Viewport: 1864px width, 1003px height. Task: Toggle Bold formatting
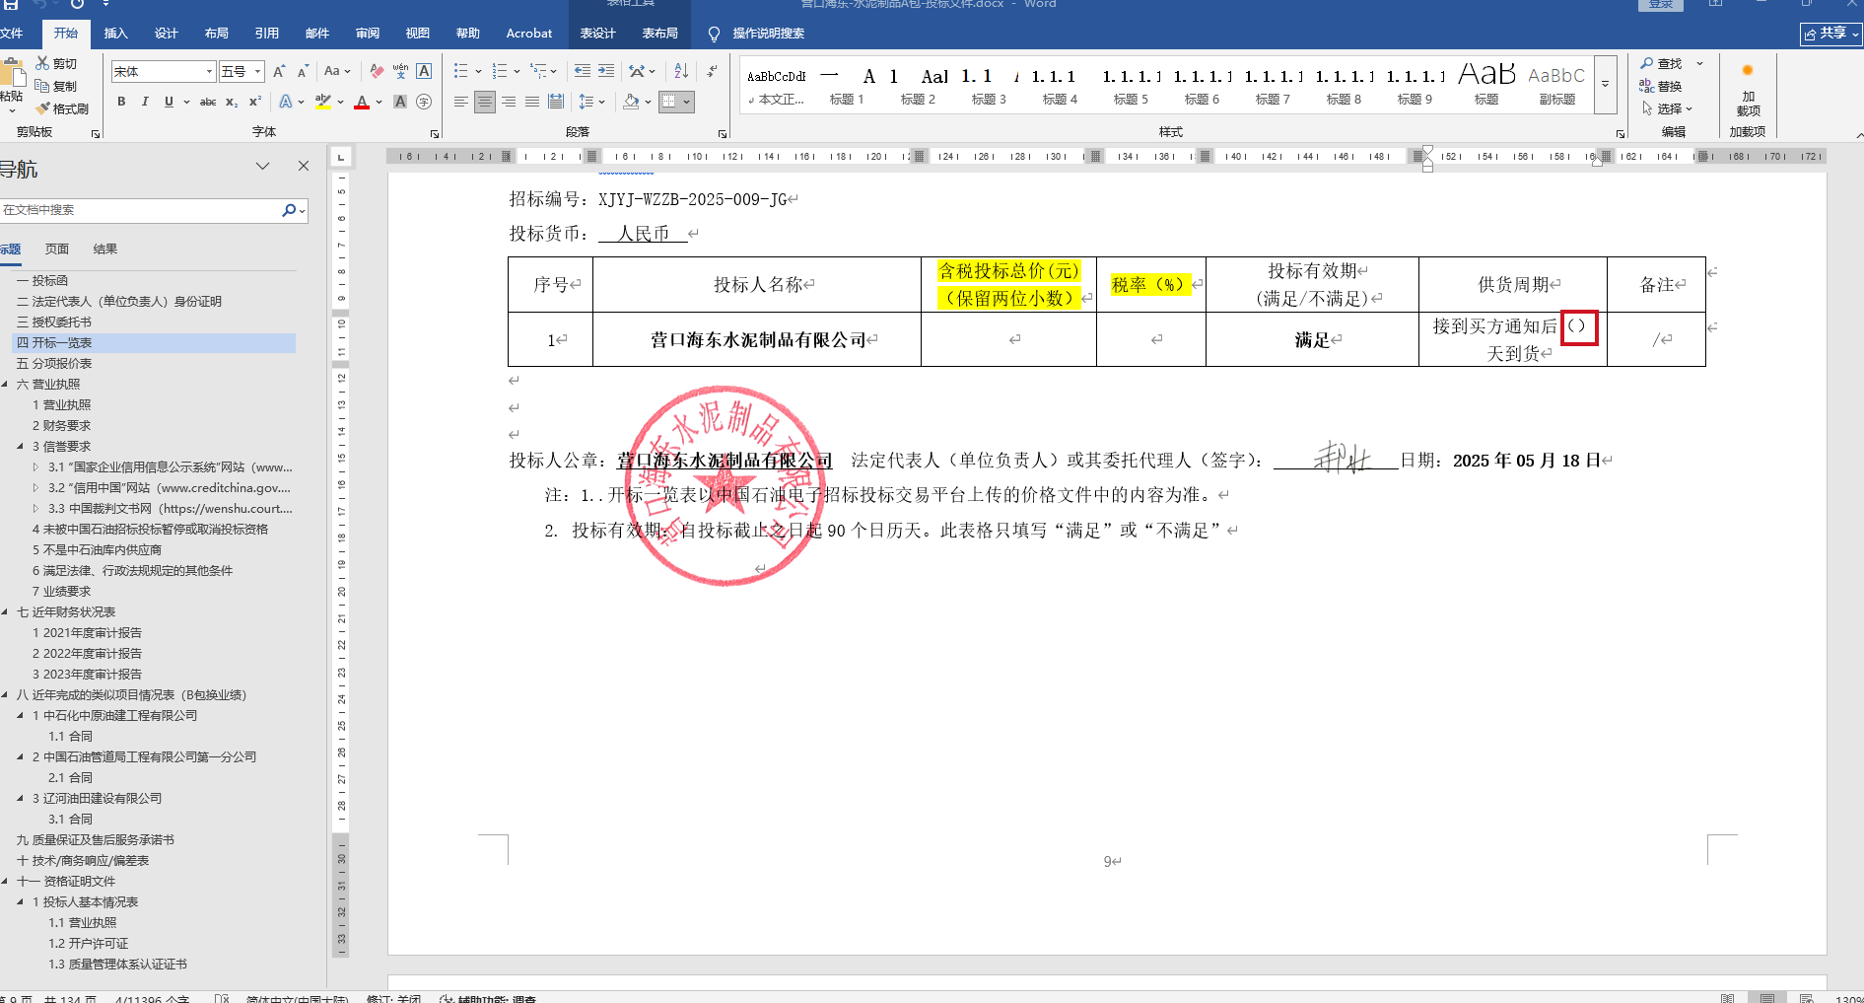point(121,102)
